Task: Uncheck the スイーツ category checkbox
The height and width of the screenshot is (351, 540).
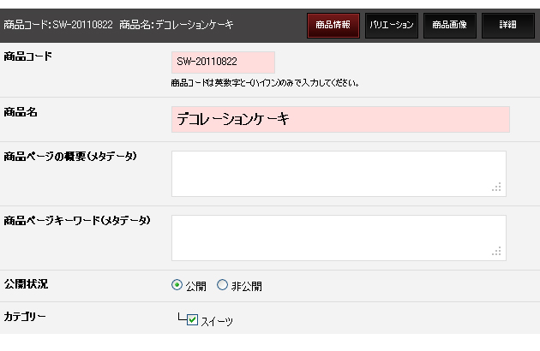Action: pyautogui.click(x=192, y=319)
